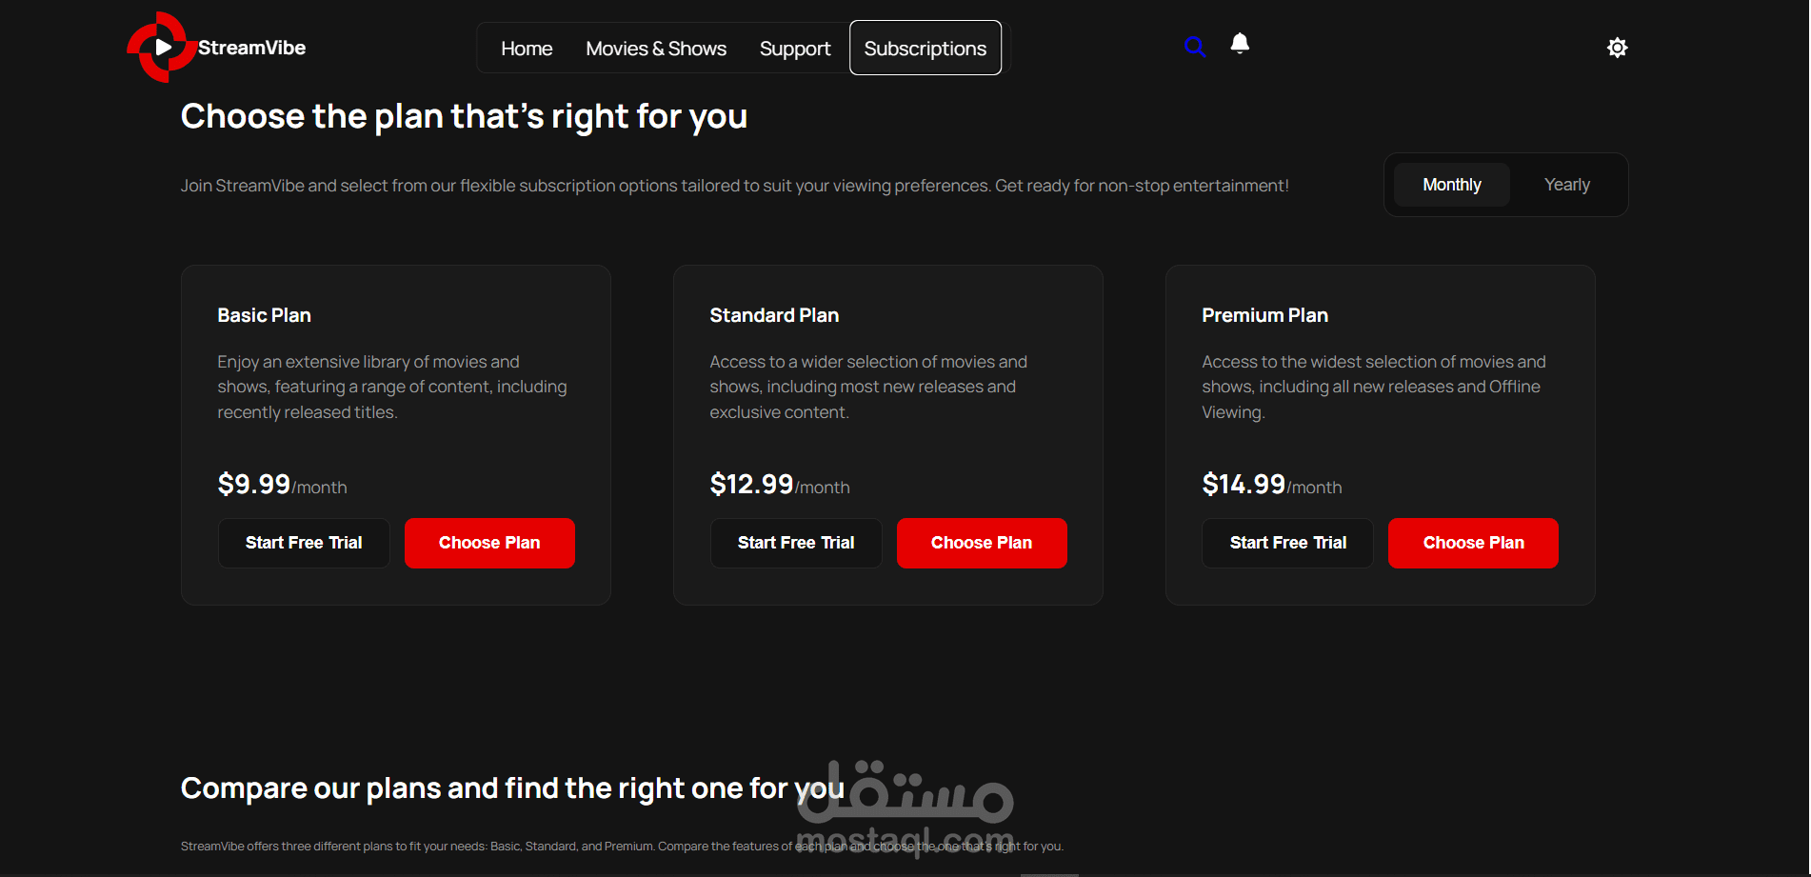Image resolution: width=1811 pixels, height=877 pixels.
Task: Open the Support page
Action: 795,49
